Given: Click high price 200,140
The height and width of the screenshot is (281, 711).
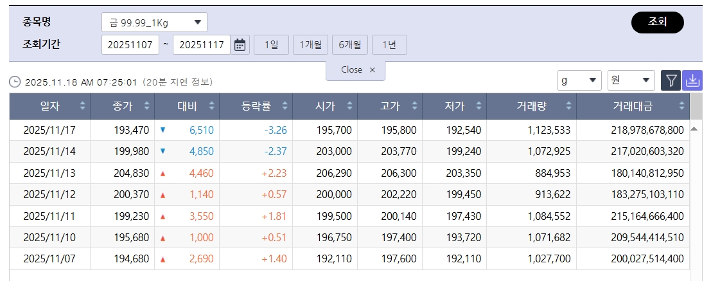Looking at the screenshot, I should tap(398, 216).
